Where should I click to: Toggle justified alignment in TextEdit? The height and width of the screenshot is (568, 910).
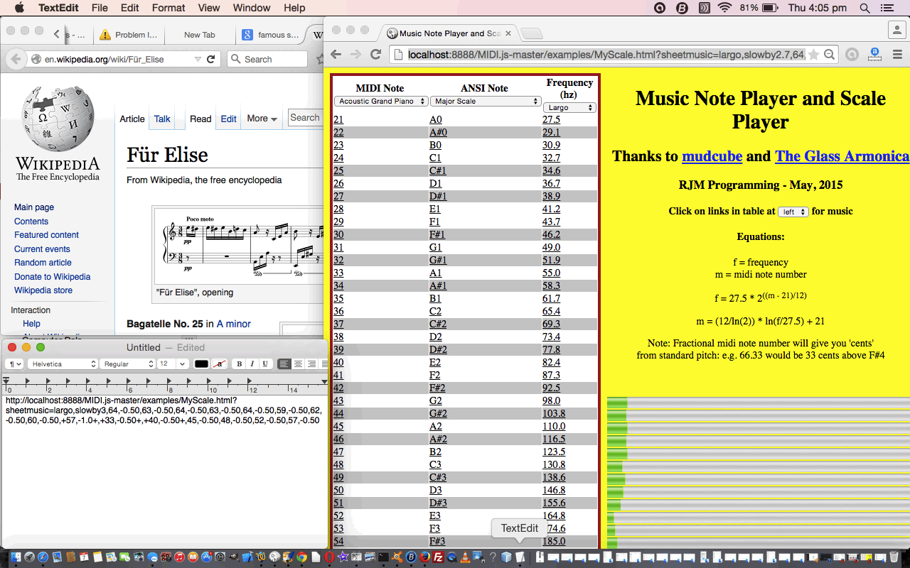click(x=325, y=364)
